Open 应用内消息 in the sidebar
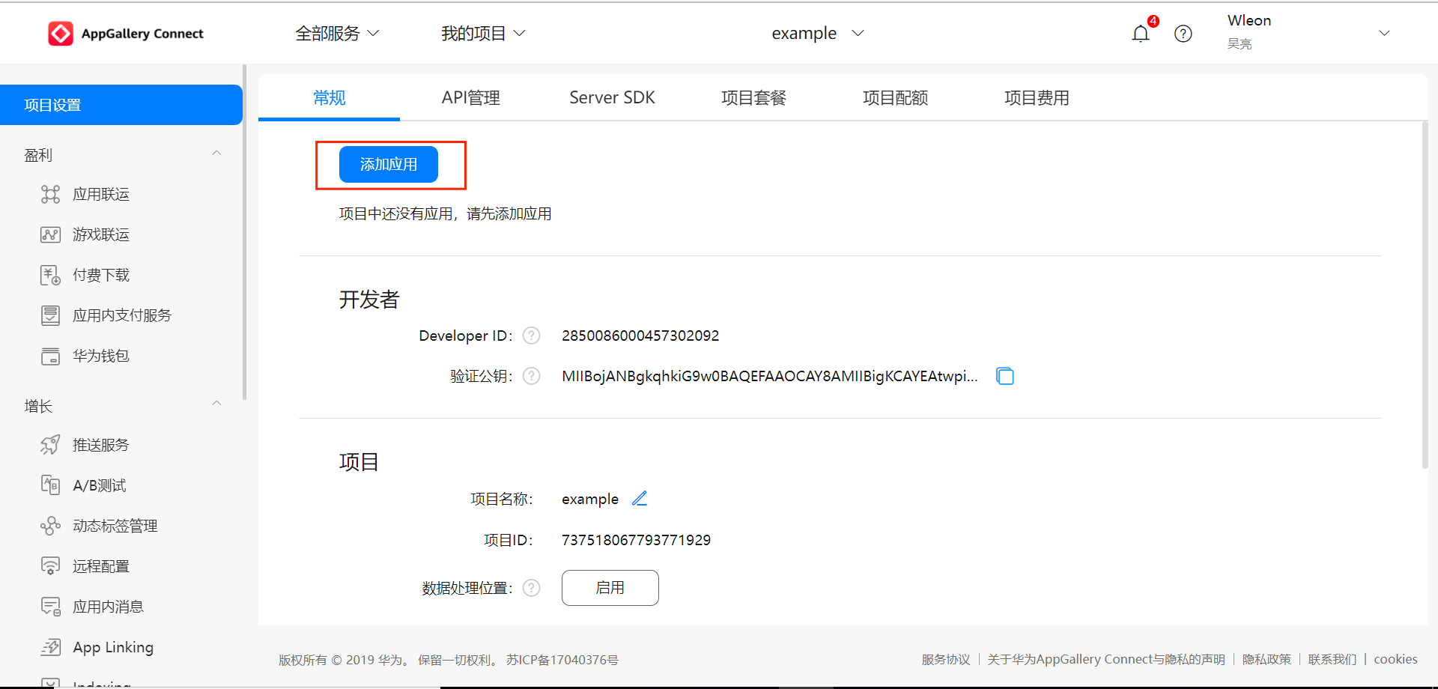1438x689 pixels. (108, 607)
